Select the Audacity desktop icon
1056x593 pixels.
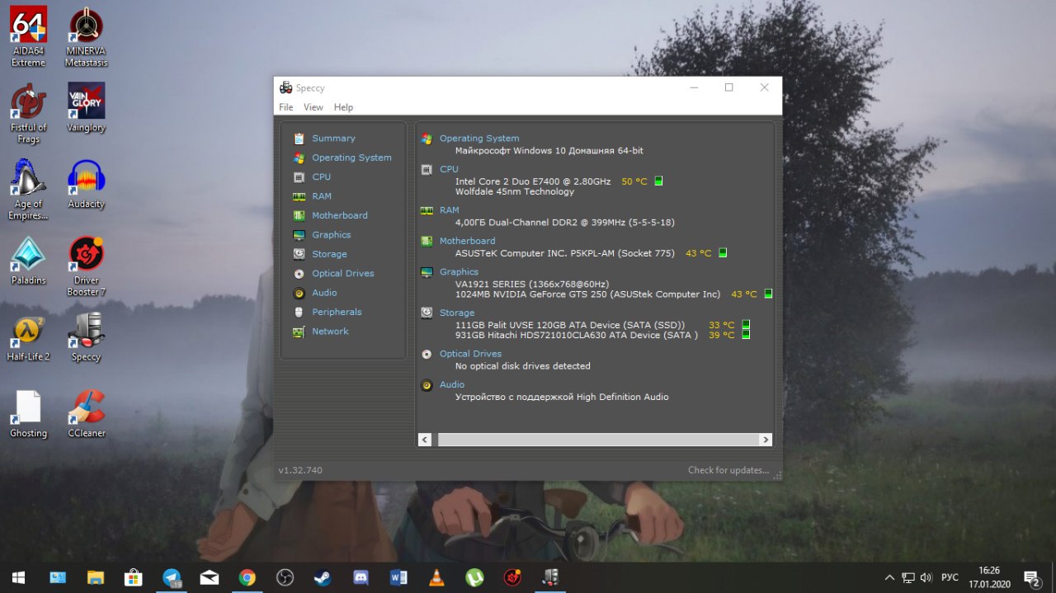pos(86,184)
